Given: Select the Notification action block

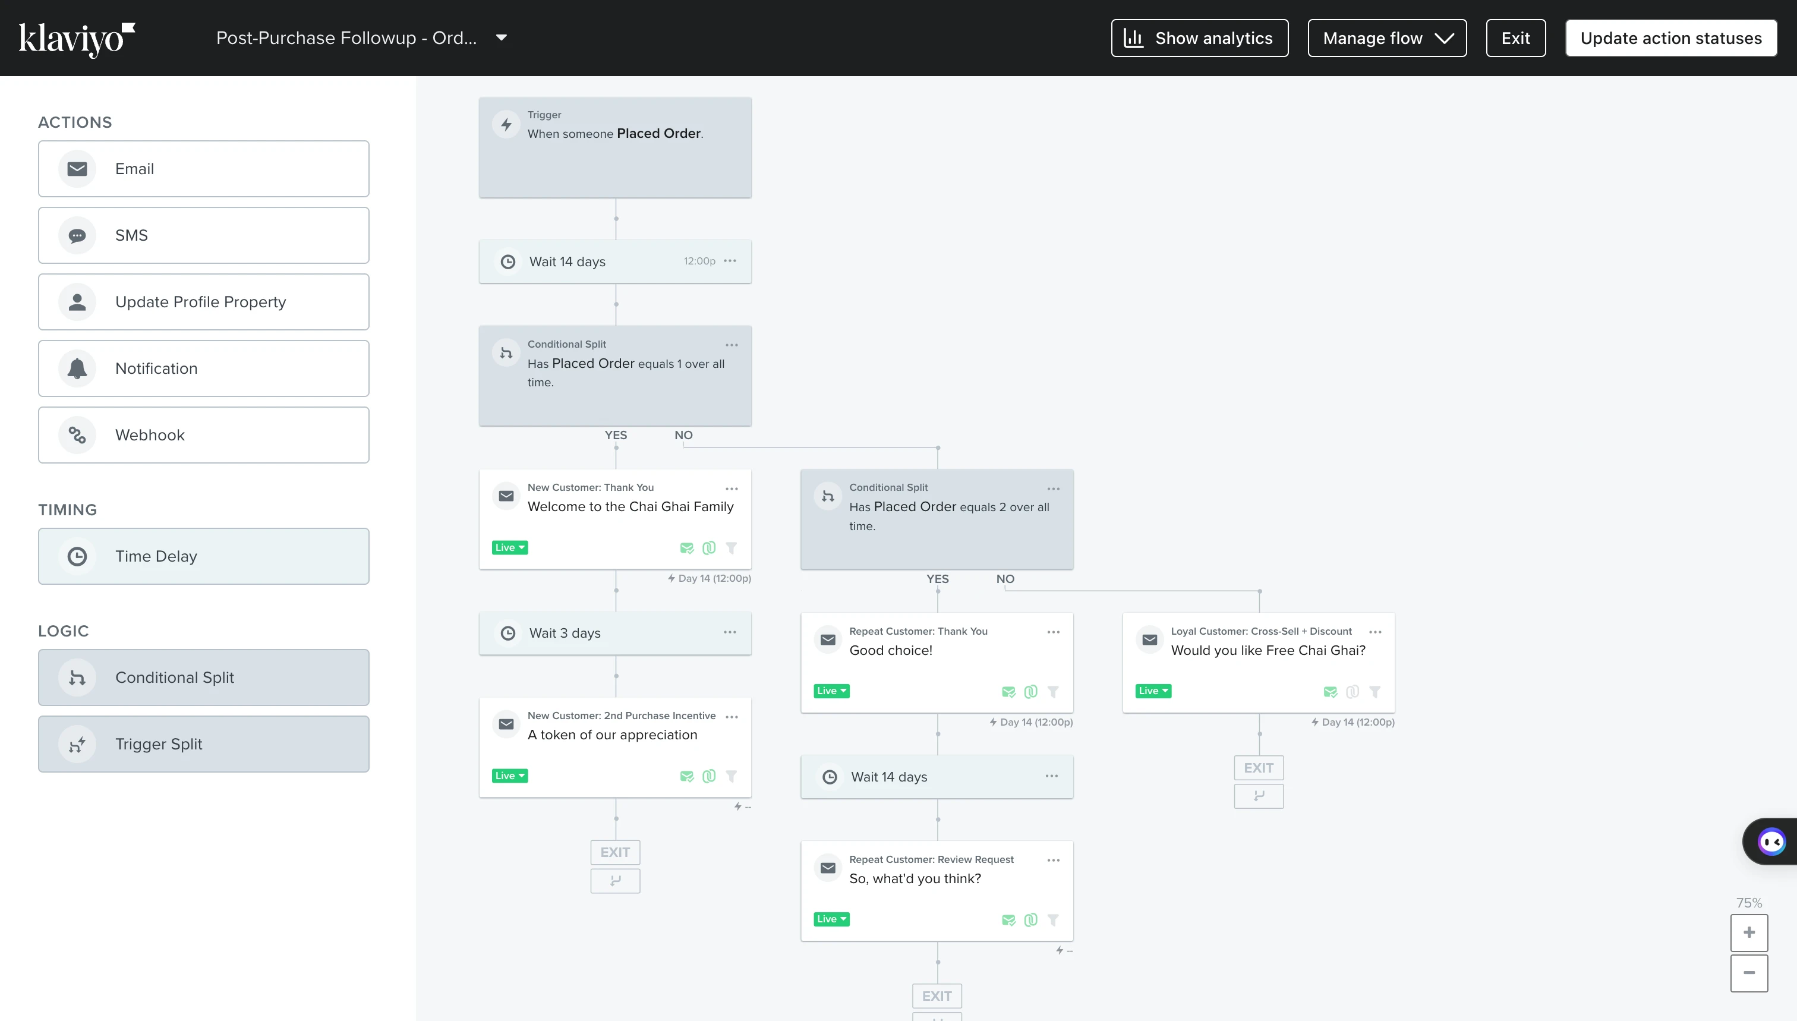Looking at the screenshot, I should point(203,369).
